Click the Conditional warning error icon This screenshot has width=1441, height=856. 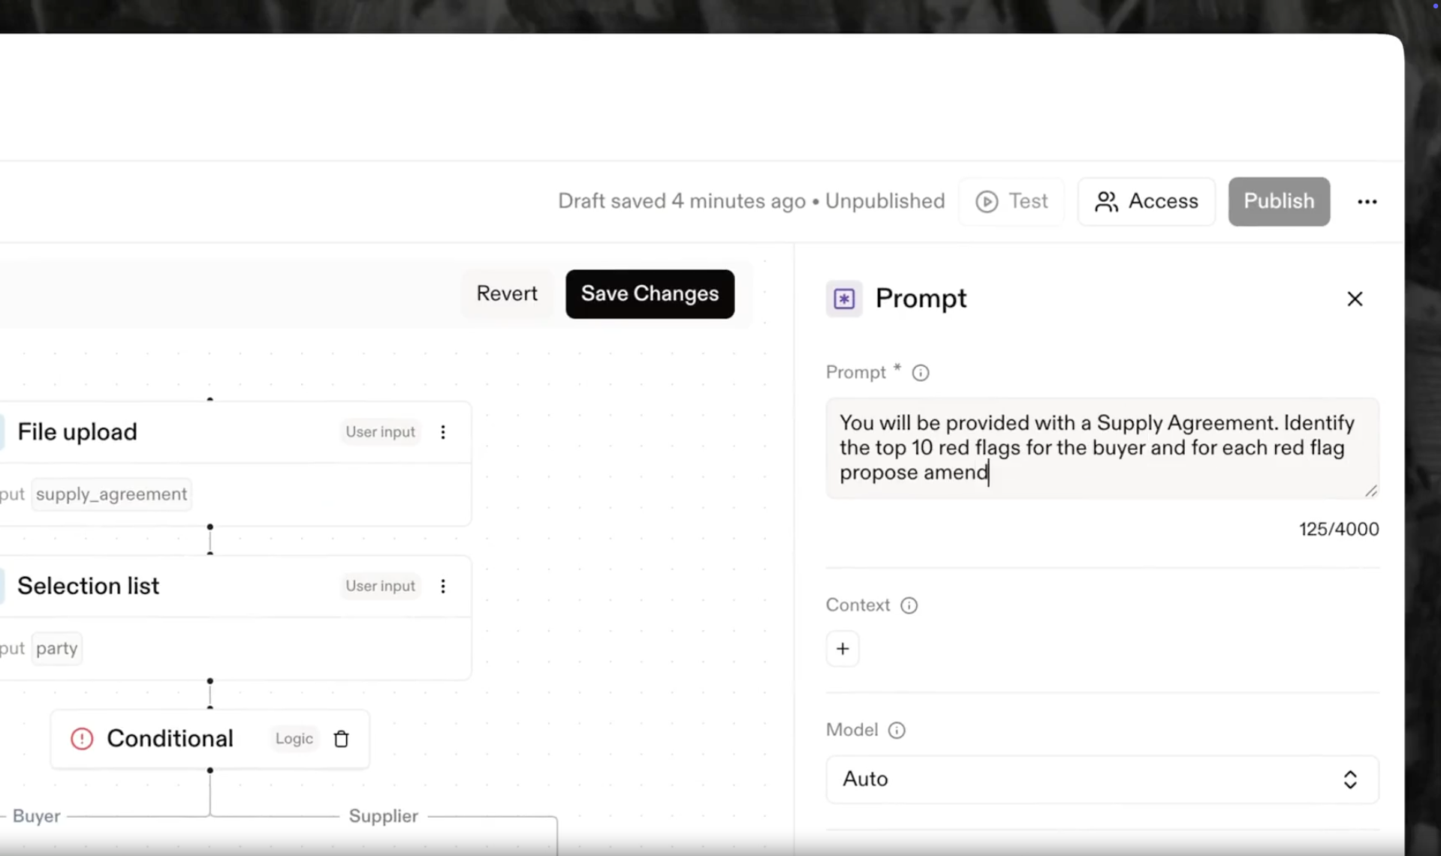tap(82, 739)
